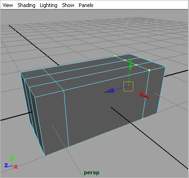Viewport: 189px width, 178px height.
Task: Click the blue Z-axis move arrow
Action: [x=109, y=91]
